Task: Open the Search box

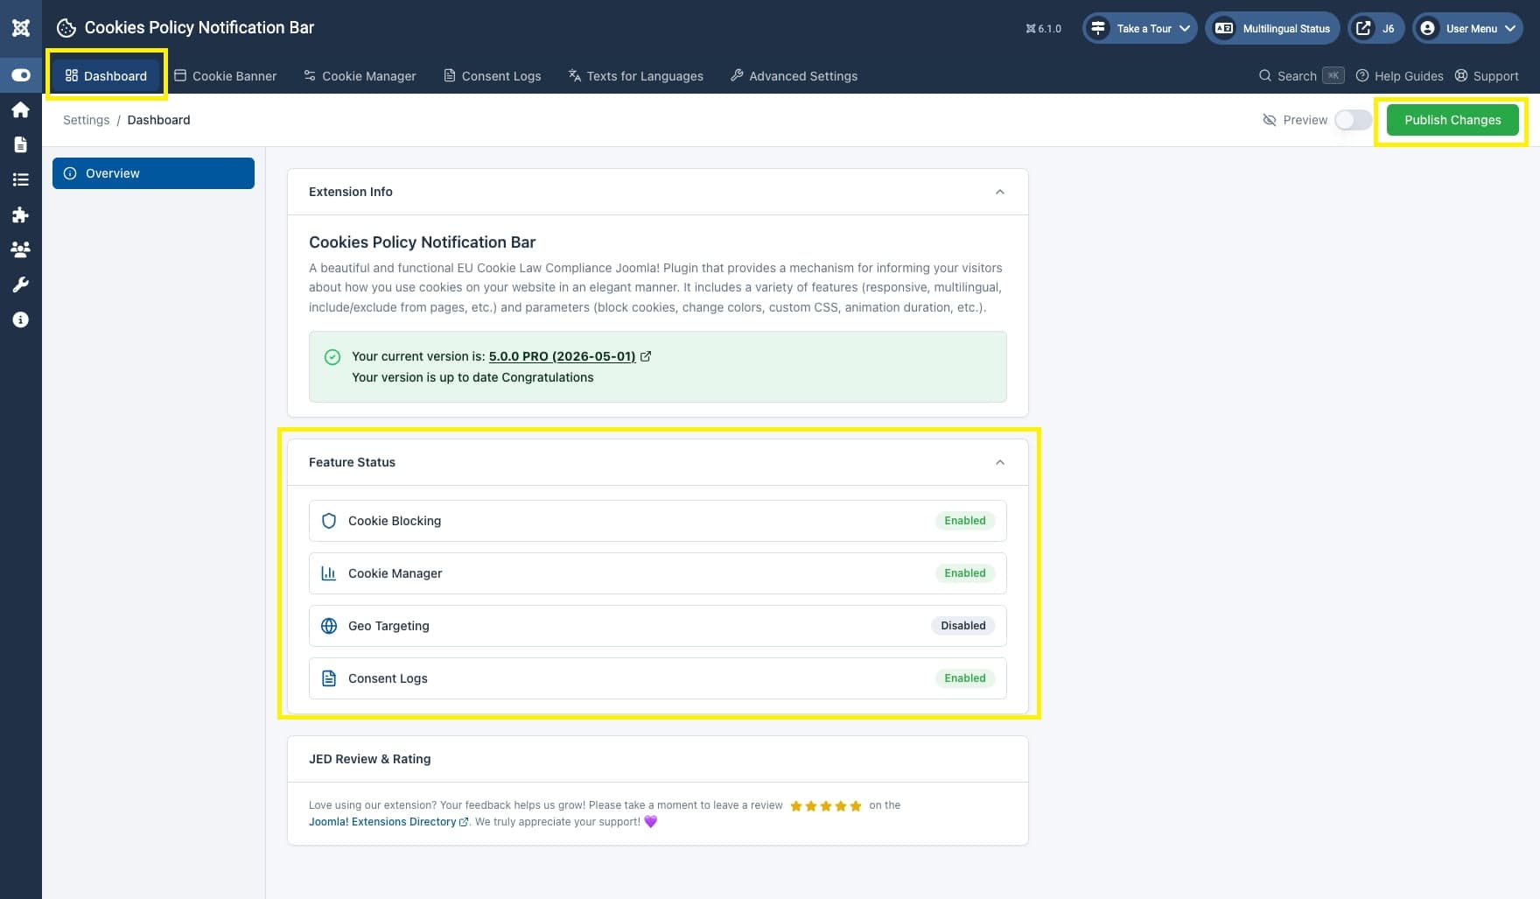Action: point(1300,75)
